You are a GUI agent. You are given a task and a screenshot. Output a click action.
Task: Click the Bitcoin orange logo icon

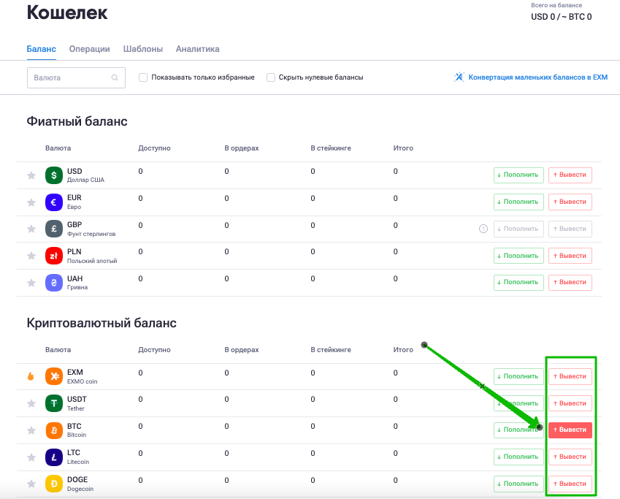(54, 430)
